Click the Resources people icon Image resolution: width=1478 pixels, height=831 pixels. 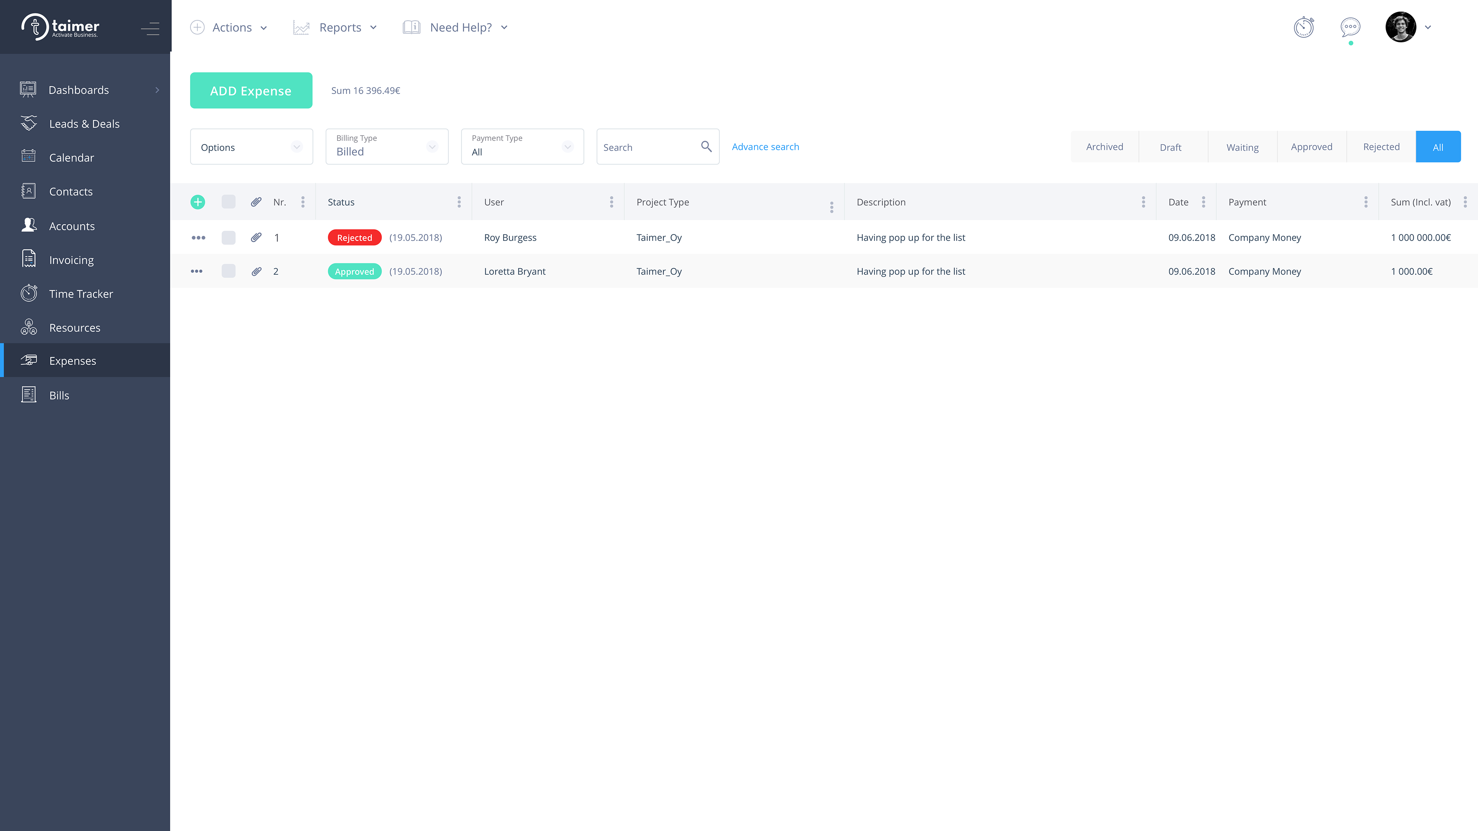(x=29, y=327)
